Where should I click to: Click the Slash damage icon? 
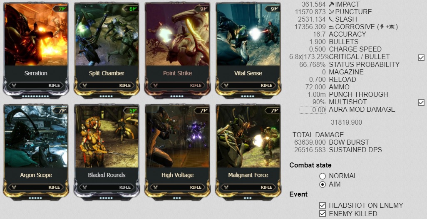[x=331, y=19]
